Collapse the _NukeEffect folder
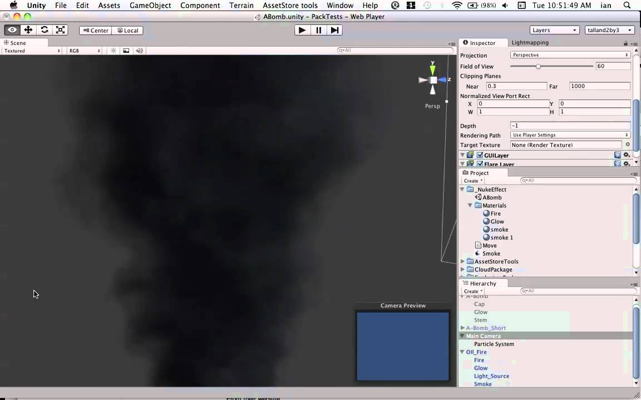 [x=462, y=189]
